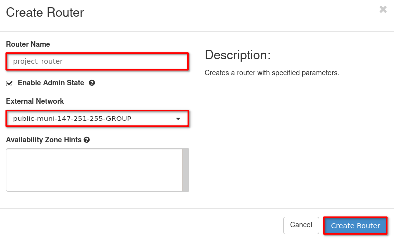Click the help icon beside Enable Admin State
394x241 pixels.
tap(92, 83)
